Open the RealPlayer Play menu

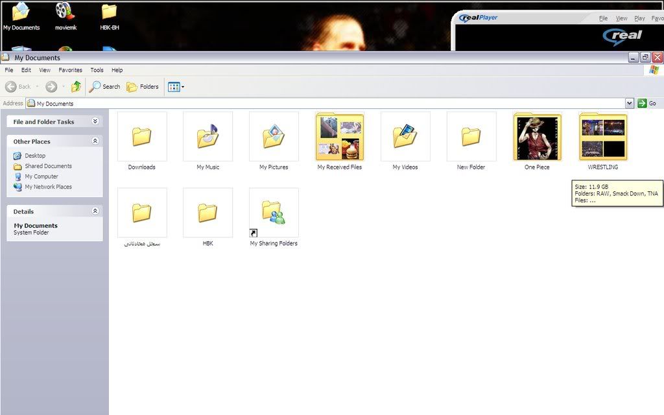[x=639, y=18]
